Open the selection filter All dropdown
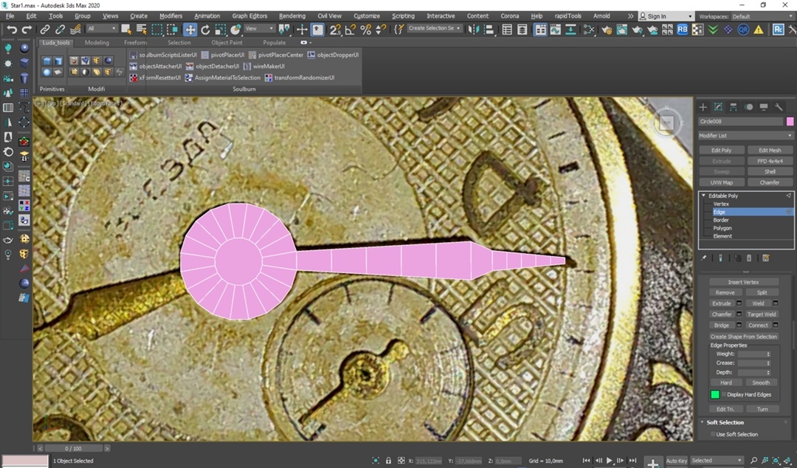797x468 pixels. pos(102,29)
